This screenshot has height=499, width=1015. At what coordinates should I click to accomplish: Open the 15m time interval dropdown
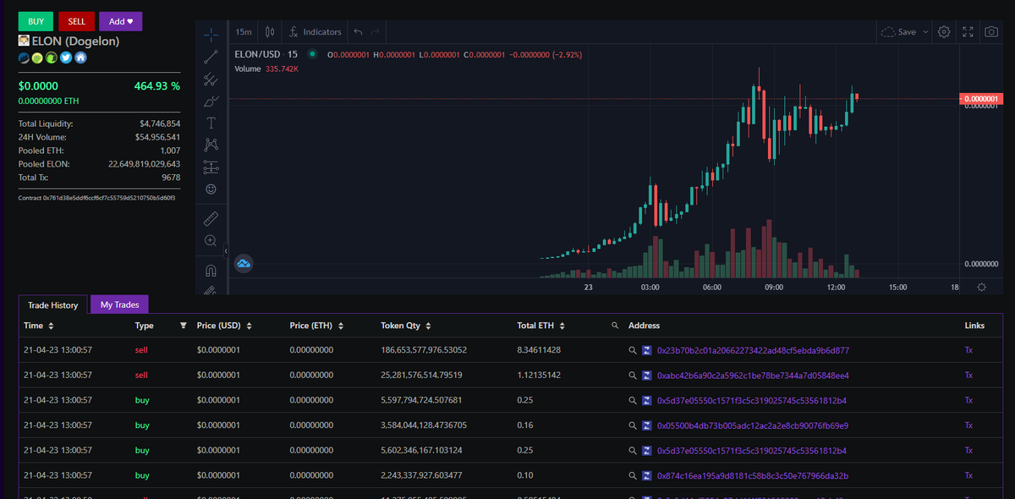pyautogui.click(x=244, y=32)
